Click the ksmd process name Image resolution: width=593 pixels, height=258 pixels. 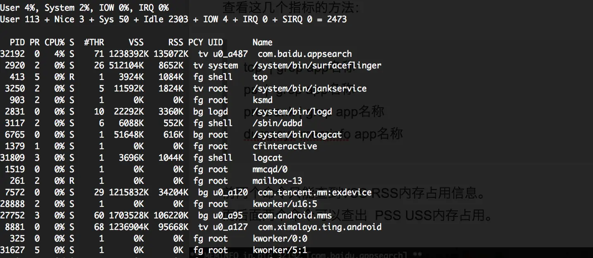click(263, 100)
